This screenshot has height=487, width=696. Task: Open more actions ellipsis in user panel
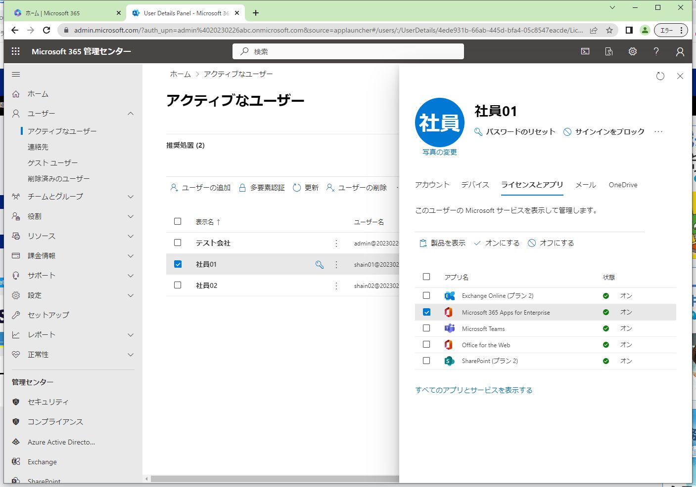tap(658, 132)
